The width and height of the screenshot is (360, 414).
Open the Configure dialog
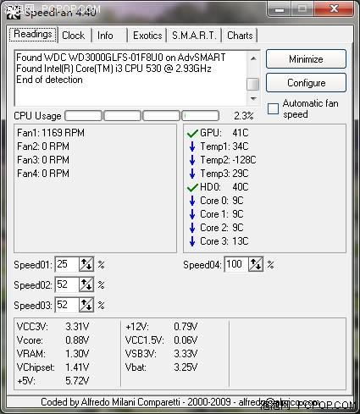coord(306,83)
